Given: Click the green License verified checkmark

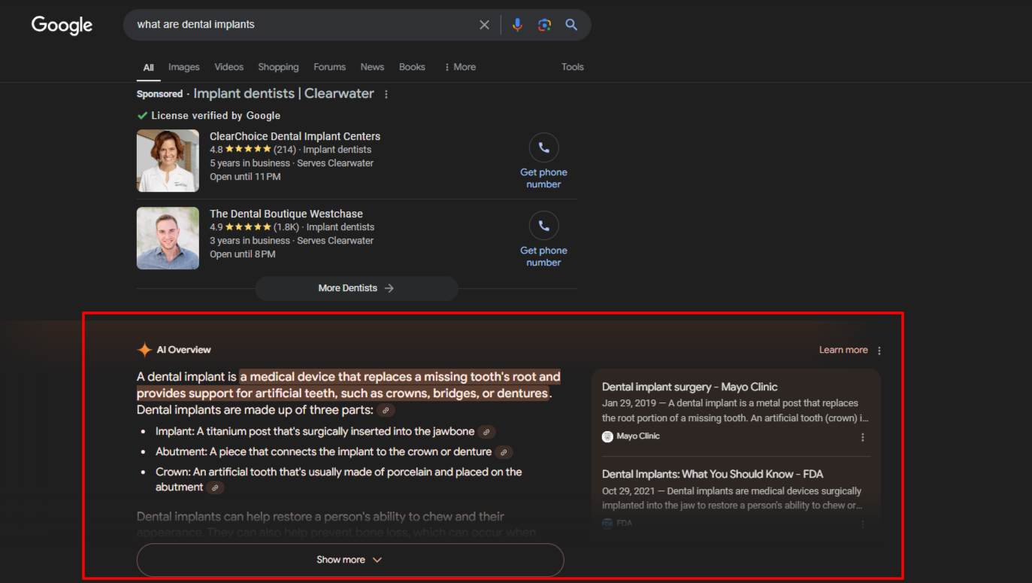Looking at the screenshot, I should (x=142, y=116).
